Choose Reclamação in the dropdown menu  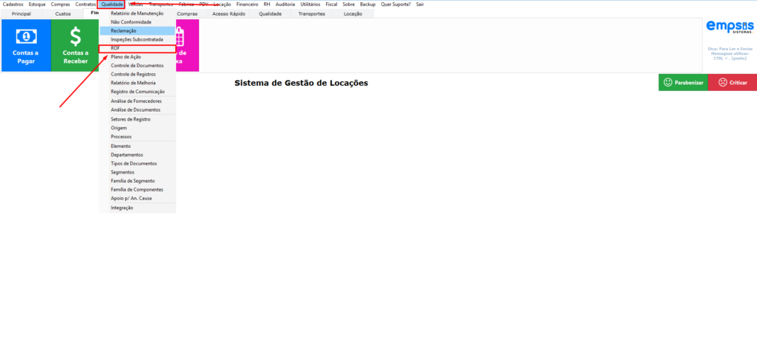pos(123,31)
